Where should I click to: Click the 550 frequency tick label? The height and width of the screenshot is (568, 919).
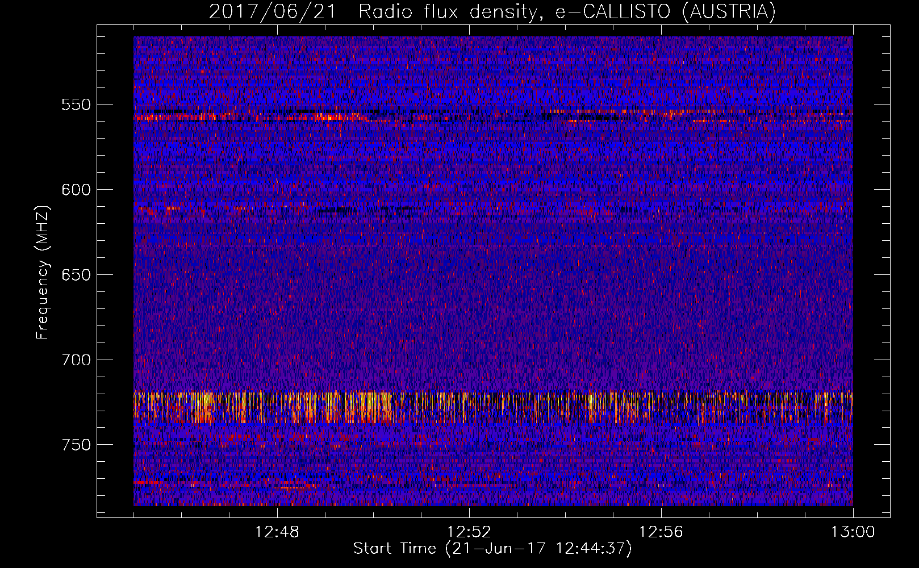pyautogui.click(x=76, y=105)
